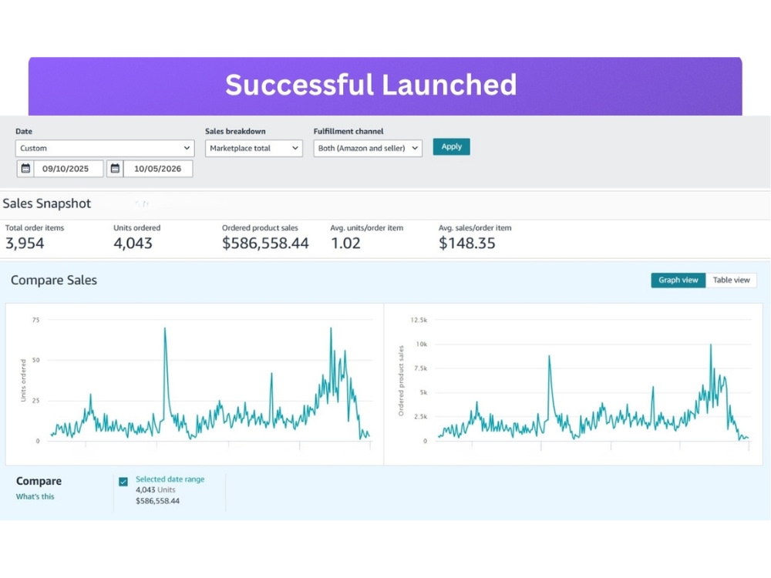Screen dimensions: 771x578
Task: Open the What's this link
Action: pyautogui.click(x=35, y=496)
